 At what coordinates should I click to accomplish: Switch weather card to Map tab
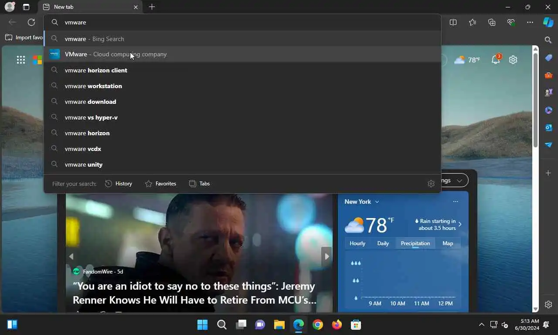(x=448, y=243)
